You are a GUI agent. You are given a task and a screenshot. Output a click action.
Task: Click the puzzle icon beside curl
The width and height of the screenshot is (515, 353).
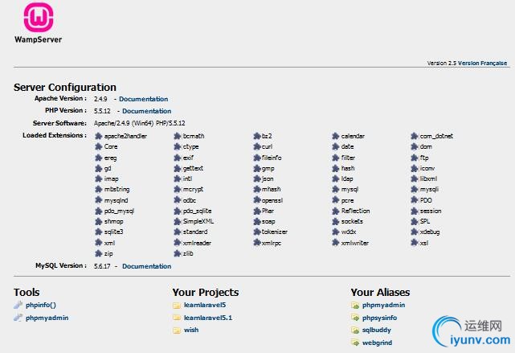tap(257, 146)
